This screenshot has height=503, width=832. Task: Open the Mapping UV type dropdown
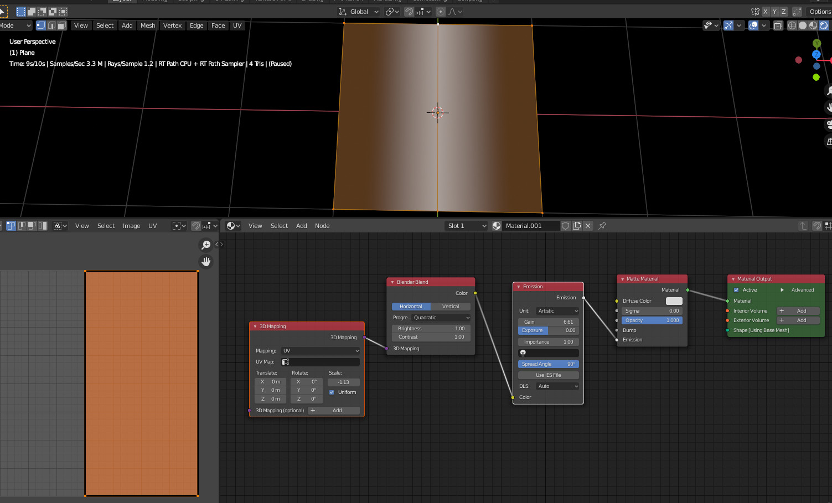point(321,351)
